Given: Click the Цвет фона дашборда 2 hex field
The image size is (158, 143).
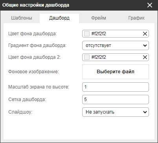Looking at the screenshot, I should [116, 57].
